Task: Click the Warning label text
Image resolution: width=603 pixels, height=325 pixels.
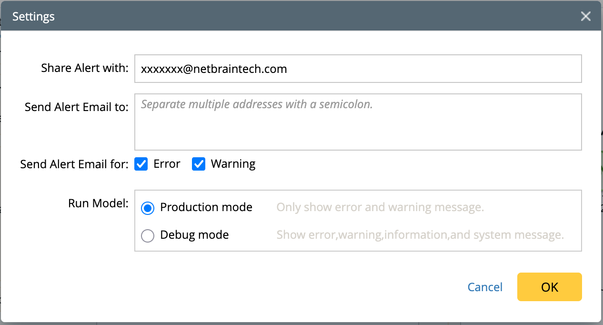Action: [x=233, y=164]
